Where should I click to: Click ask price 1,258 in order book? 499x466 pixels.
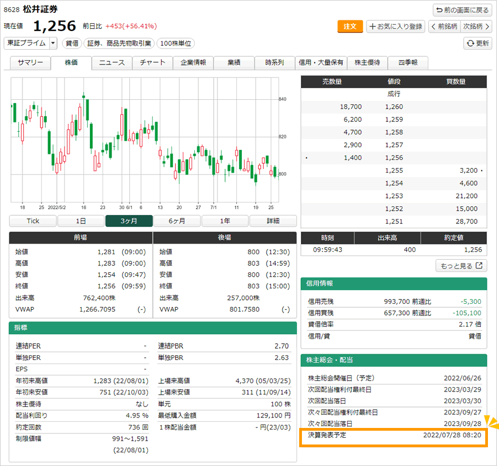tap(394, 132)
